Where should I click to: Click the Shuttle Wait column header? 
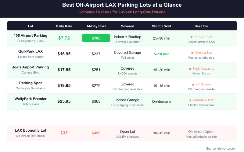point(162,26)
